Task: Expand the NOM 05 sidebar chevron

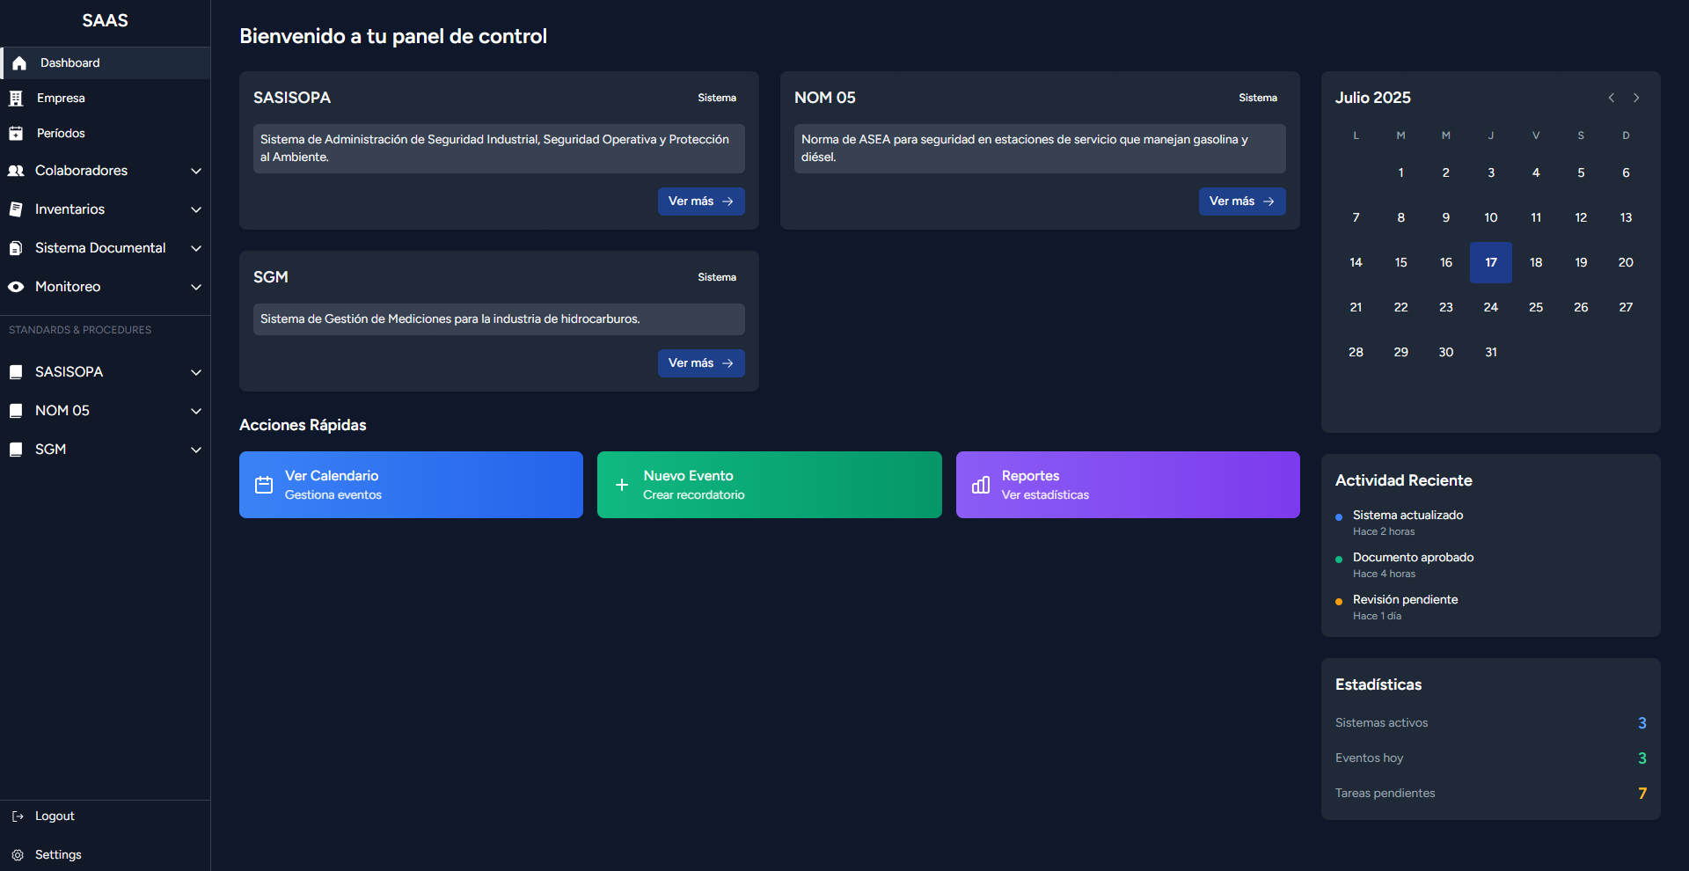Action: click(196, 411)
